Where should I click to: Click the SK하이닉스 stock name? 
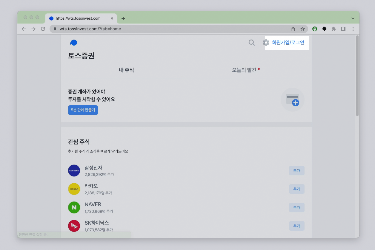(97, 223)
